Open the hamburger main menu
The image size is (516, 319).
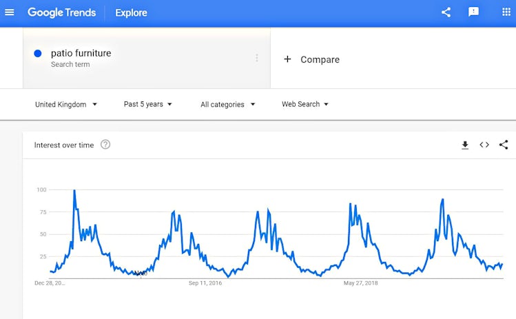pos(10,12)
